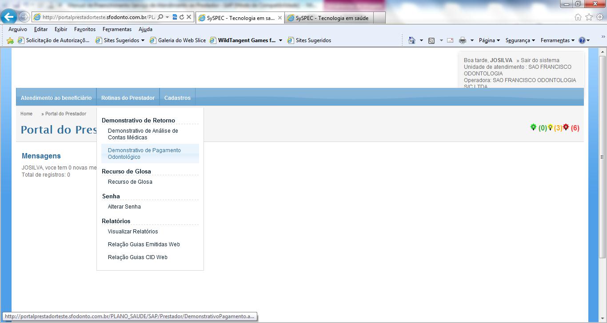The width and height of the screenshot is (607, 323).
Task: Open Galeria do Web Slice favorite
Action: [178, 40]
